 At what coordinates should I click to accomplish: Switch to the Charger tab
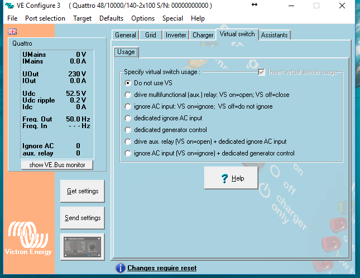pyautogui.click(x=203, y=35)
